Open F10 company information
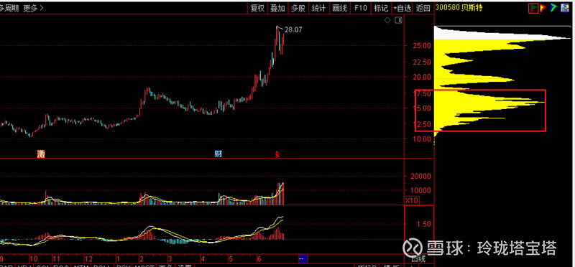 [x=361, y=8]
